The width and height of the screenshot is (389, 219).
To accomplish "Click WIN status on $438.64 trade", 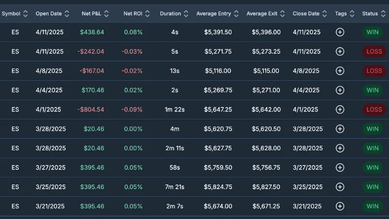I will tap(372, 32).
